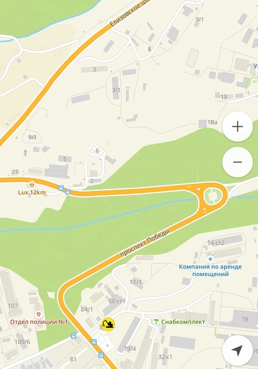
Task: Tap the Елизовское шоссе road label
Action: [125, 13]
